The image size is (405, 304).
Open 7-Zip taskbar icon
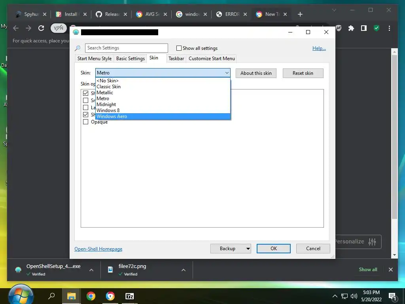[x=129, y=296]
